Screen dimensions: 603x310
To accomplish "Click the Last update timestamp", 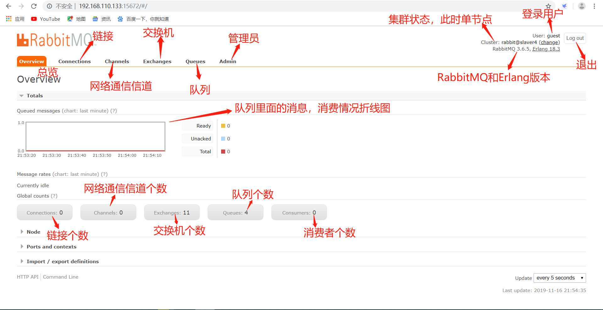I will [x=544, y=290].
